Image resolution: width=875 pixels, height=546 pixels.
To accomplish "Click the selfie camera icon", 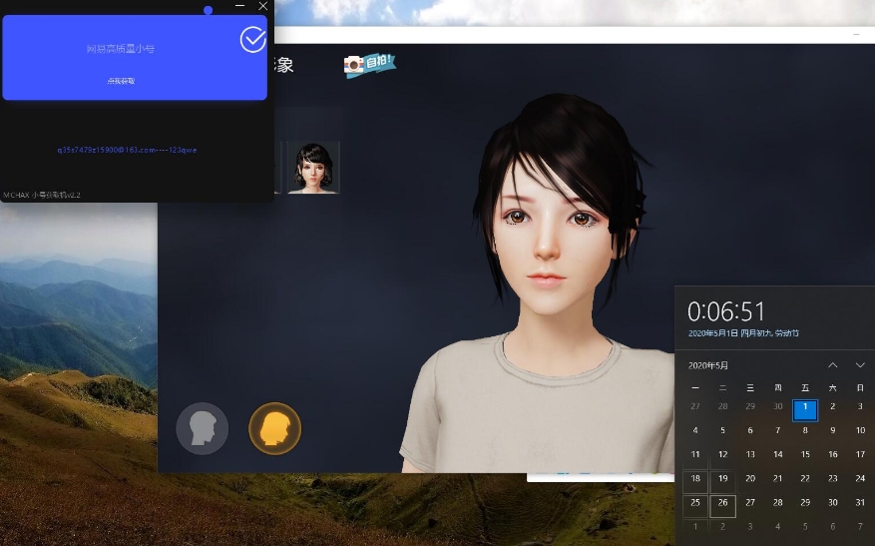I will pos(369,64).
